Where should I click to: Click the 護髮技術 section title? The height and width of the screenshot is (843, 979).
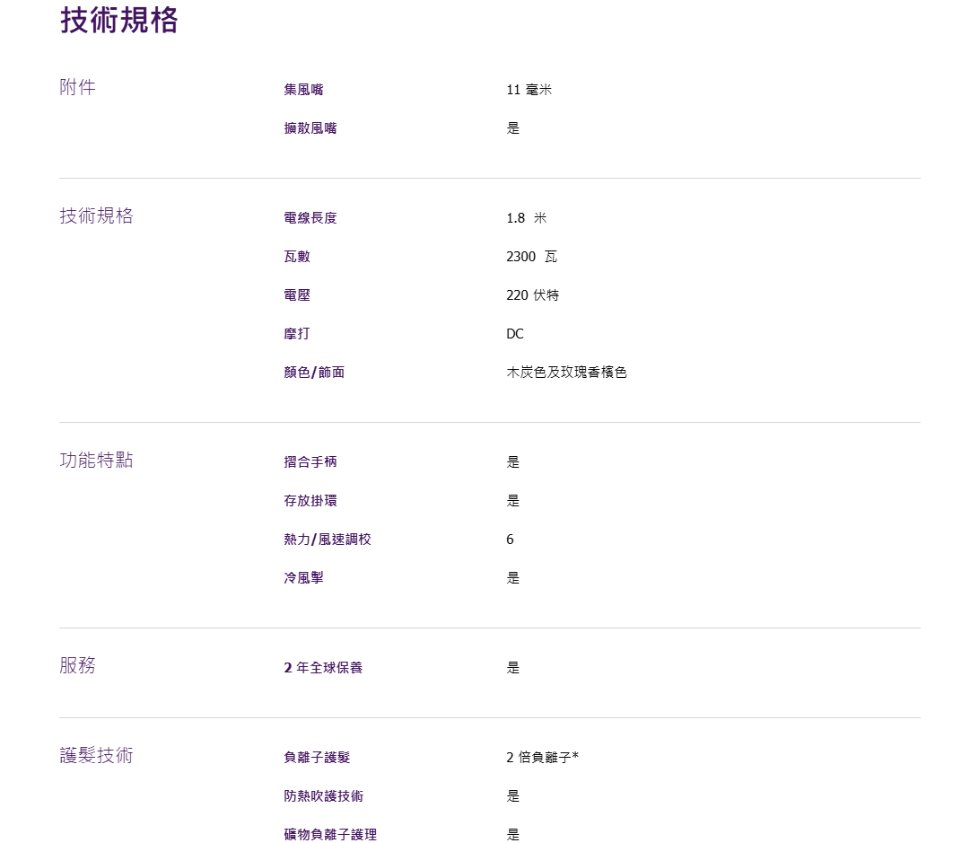pyautogui.click(x=96, y=755)
